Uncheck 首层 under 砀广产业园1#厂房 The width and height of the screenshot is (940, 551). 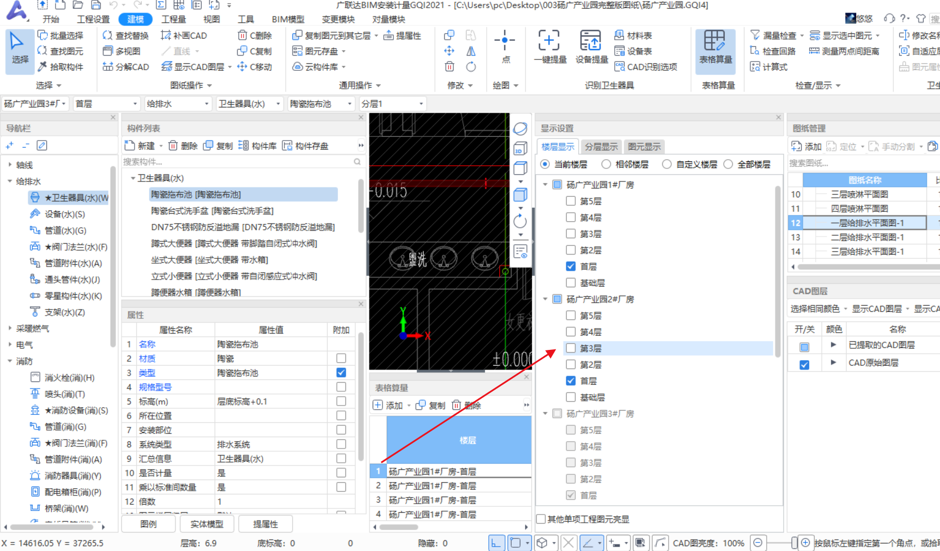(x=571, y=267)
